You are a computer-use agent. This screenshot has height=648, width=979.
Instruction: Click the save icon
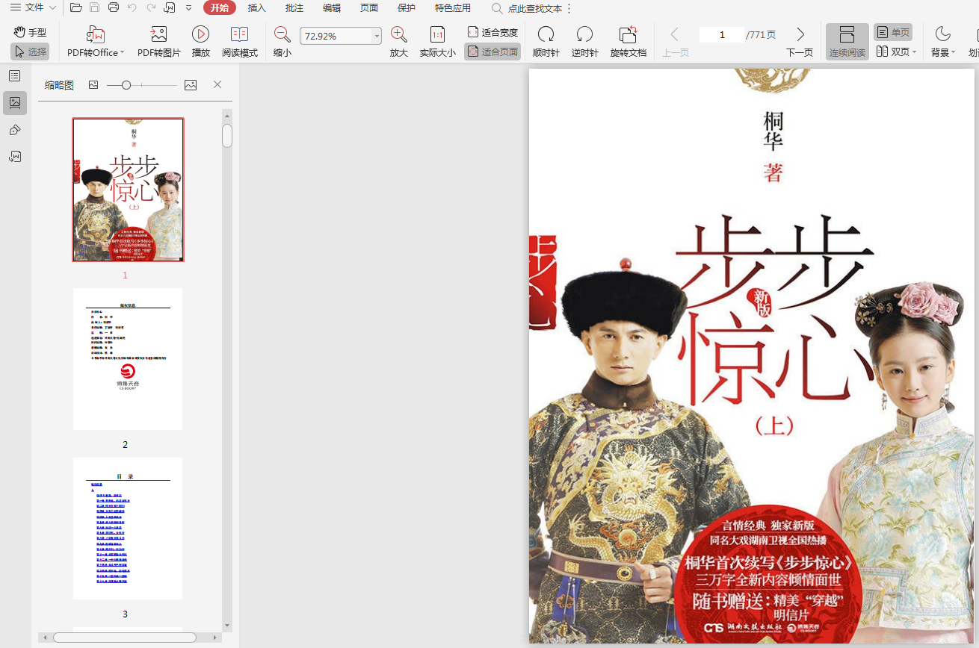(94, 8)
